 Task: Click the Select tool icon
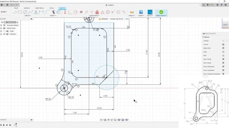tap(150, 12)
